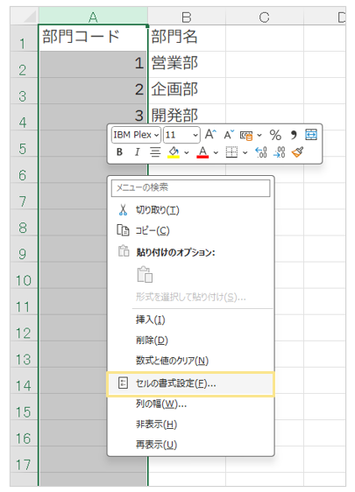Click the Merge and Center icon
This screenshot has height=492, width=355.
(x=310, y=135)
